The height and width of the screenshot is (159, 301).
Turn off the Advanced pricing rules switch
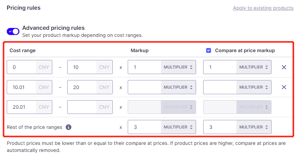point(13,31)
